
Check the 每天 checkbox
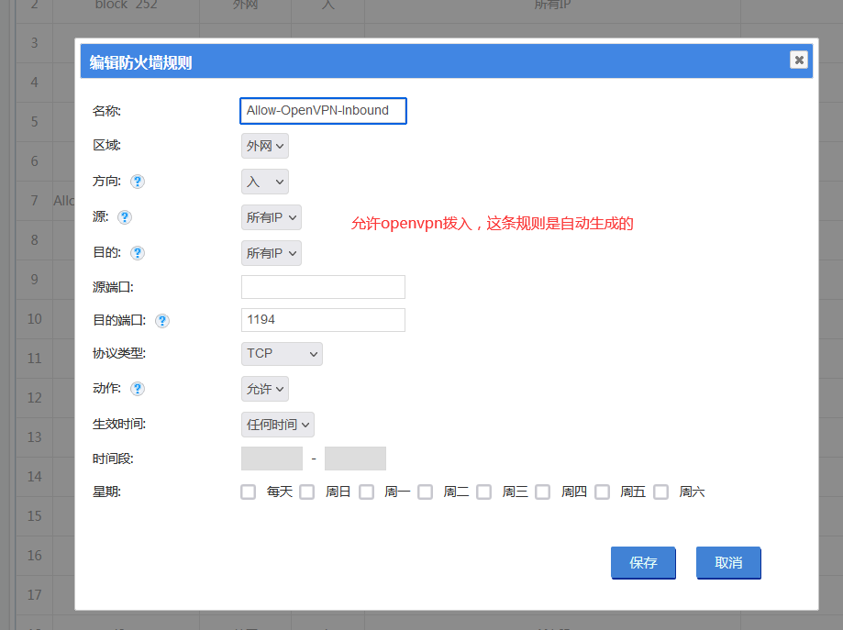249,492
